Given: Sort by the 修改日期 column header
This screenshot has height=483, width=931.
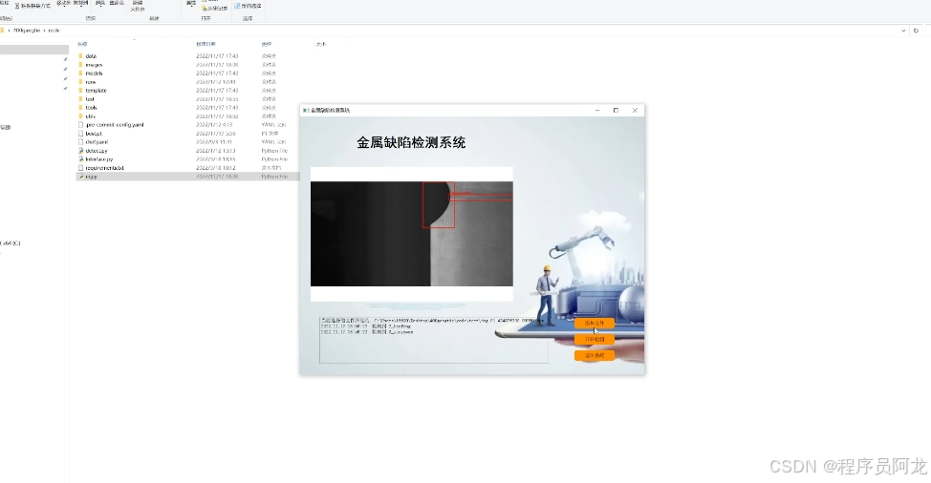Looking at the screenshot, I should click(206, 44).
